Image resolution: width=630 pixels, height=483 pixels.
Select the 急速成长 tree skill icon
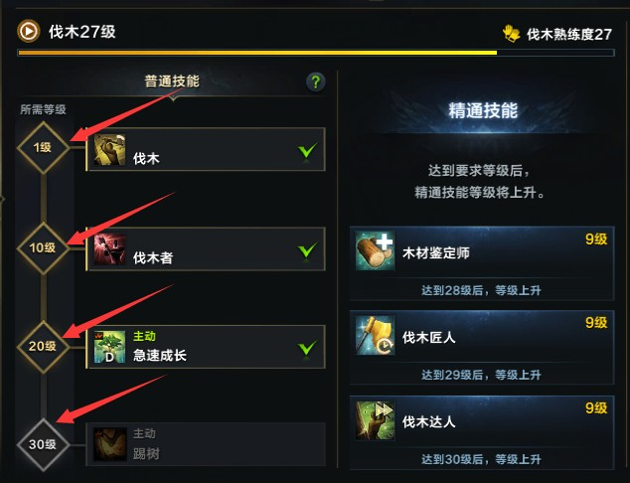(x=109, y=347)
